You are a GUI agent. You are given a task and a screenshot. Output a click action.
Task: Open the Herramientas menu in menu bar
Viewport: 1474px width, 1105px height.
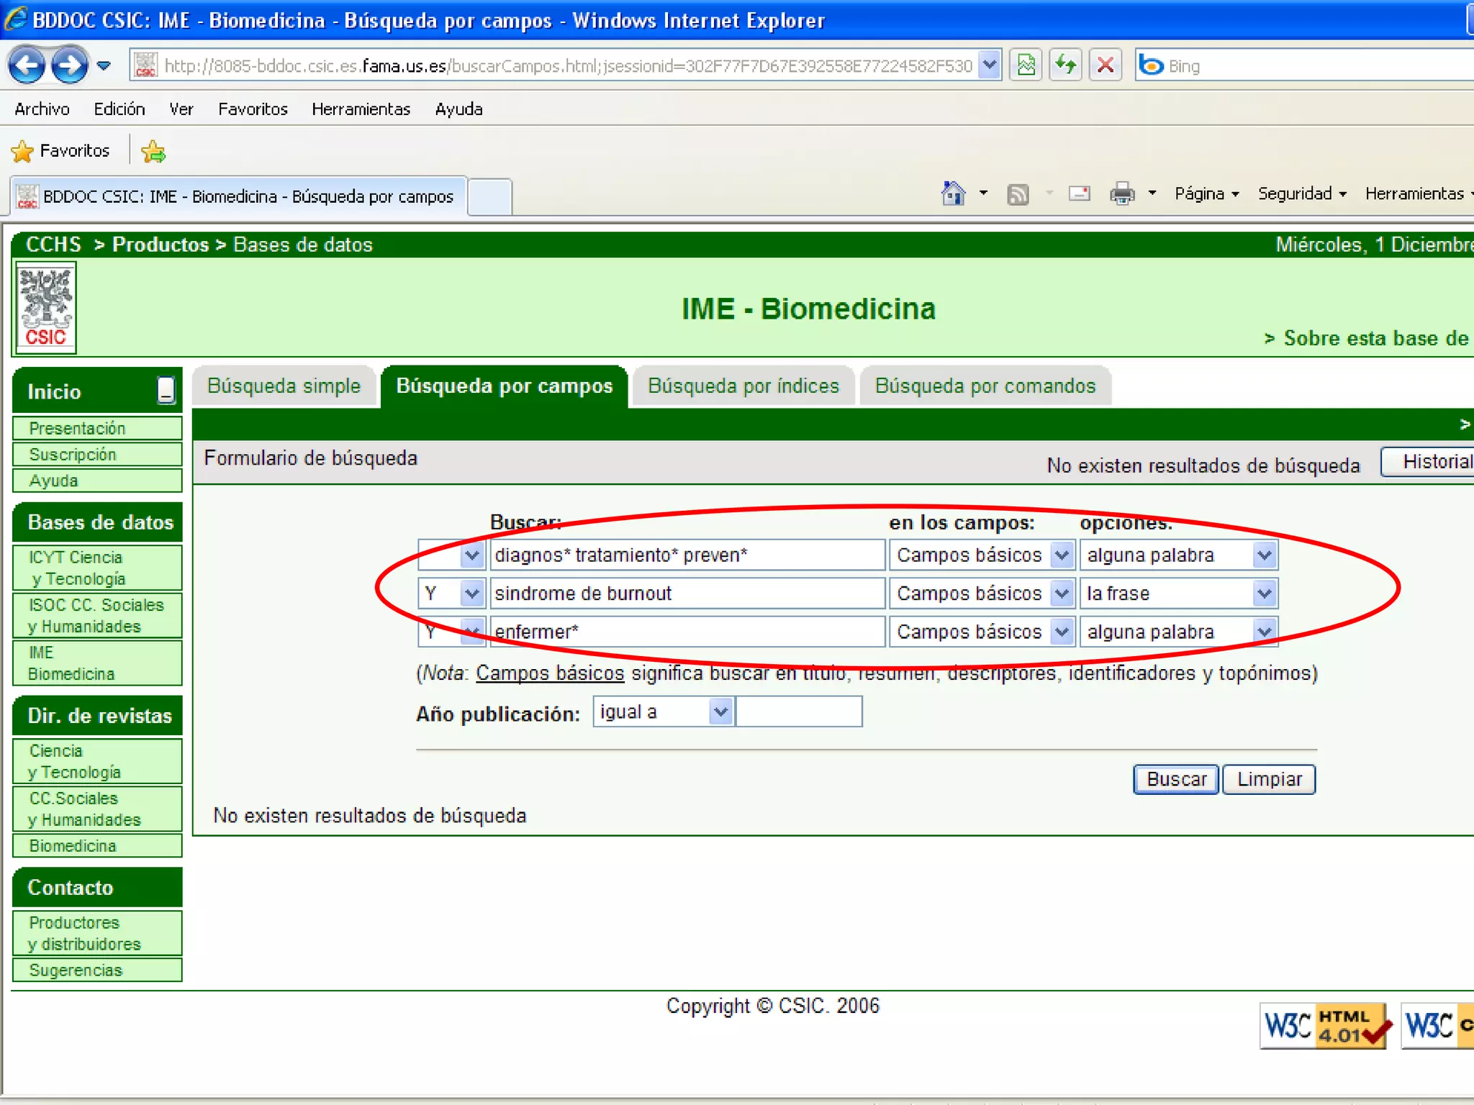tap(361, 109)
